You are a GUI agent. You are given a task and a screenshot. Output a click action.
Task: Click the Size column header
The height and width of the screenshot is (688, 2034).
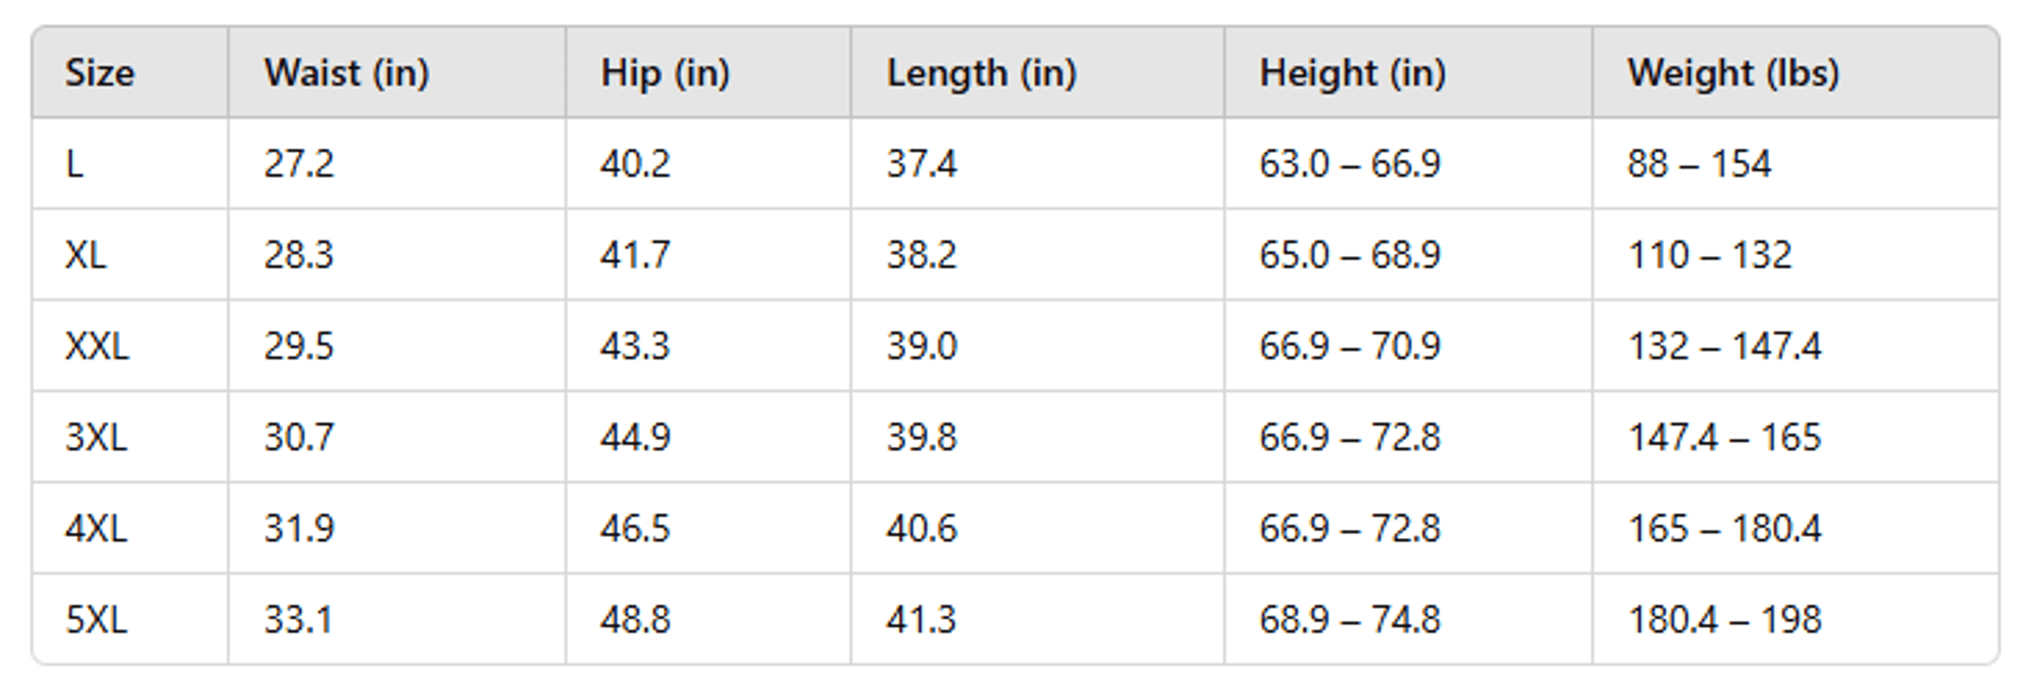pos(130,73)
